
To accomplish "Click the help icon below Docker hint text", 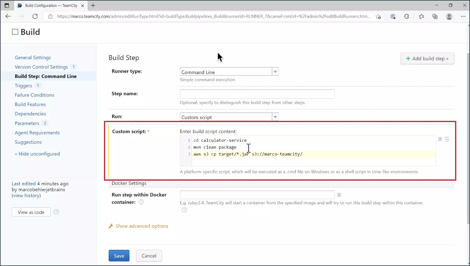I will (x=184, y=210).
